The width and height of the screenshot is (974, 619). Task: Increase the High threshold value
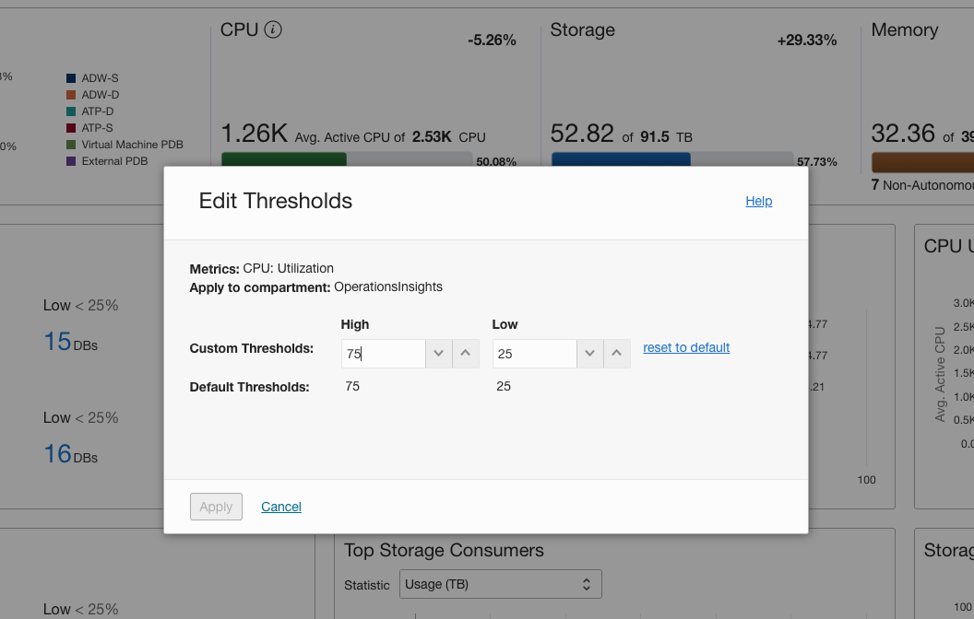(466, 354)
